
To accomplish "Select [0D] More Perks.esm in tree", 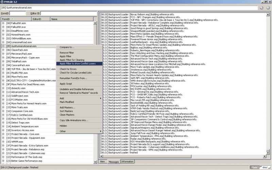I will tap(17, 77).
